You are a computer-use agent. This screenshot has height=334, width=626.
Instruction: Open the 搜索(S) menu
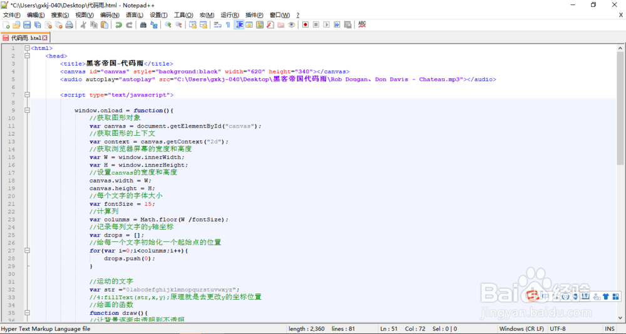pyautogui.click(x=60, y=15)
